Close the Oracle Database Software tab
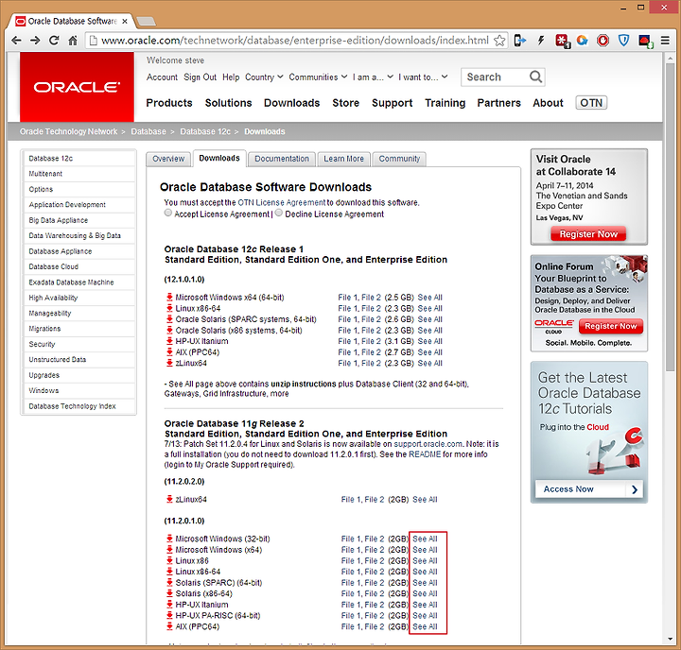The image size is (681, 650). coord(125,22)
